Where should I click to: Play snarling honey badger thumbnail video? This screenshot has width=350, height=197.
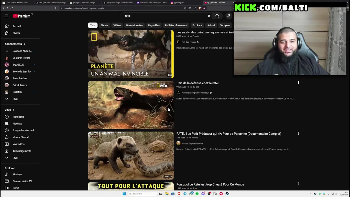131,105
